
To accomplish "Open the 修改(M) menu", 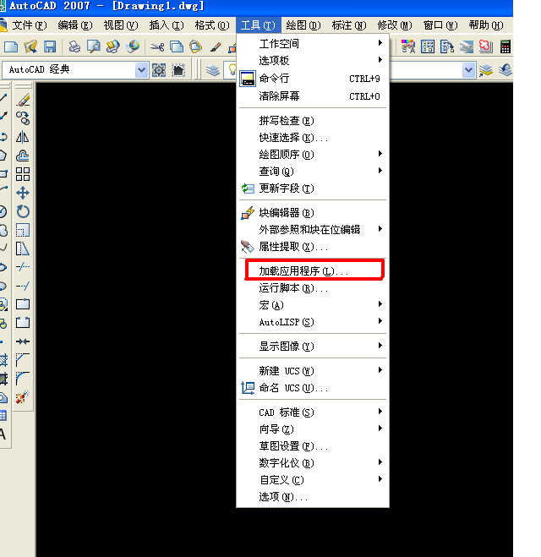I will pyautogui.click(x=395, y=25).
